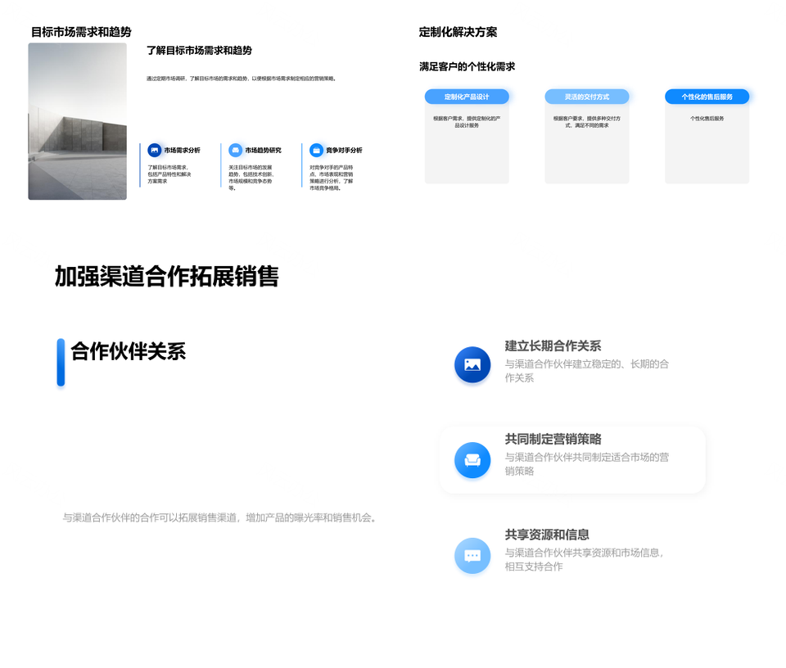Click the briefcase icon beside 竞争对手分析
The height and width of the screenshot is (668, 786).
(317, 150)
